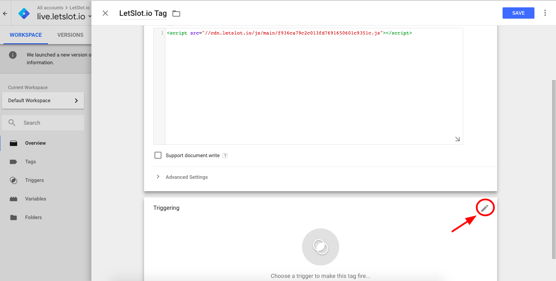
Task: Click inside the HTML code editor
Action: click(x=314, y=86)
